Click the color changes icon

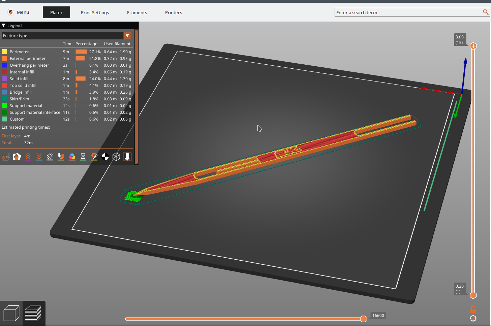tap(72, 157)
